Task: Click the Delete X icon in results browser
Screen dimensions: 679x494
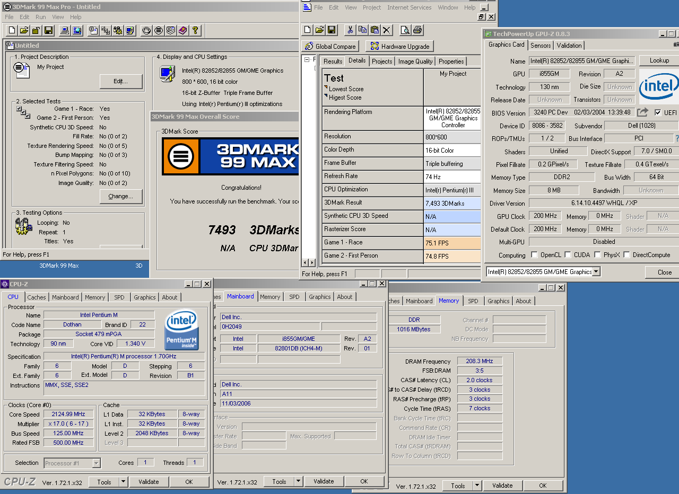Action: point(387,30)
